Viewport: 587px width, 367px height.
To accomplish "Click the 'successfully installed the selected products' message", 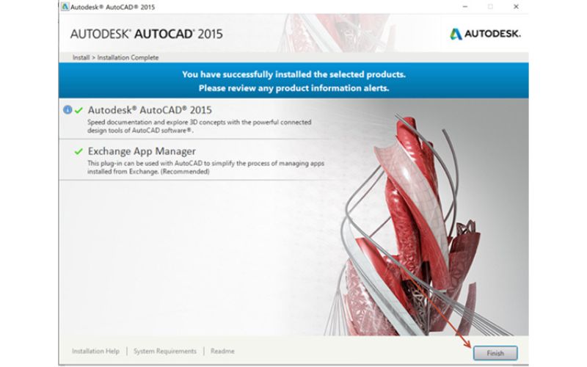I will (294, 75).
